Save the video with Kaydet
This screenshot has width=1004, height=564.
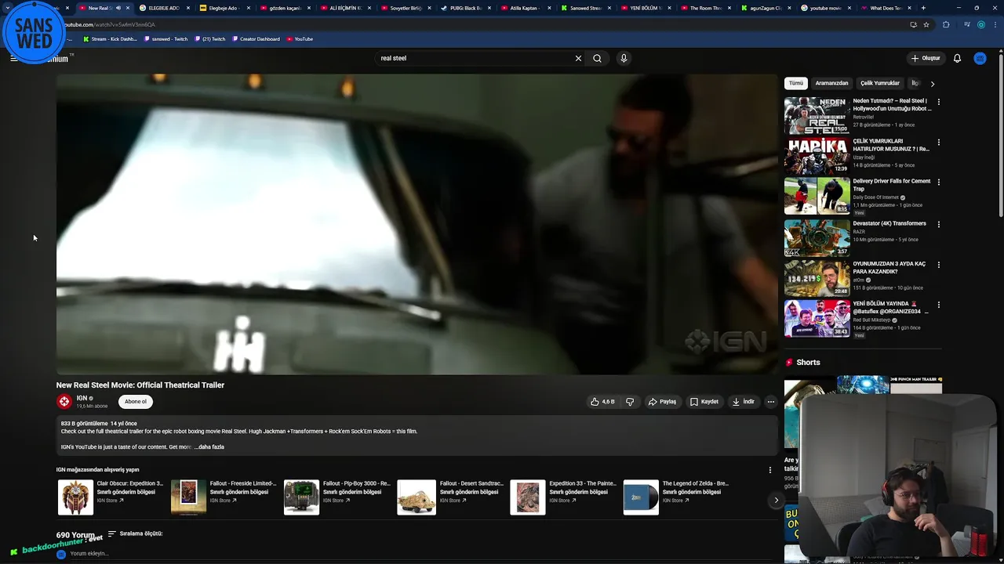tap(704, 402)
